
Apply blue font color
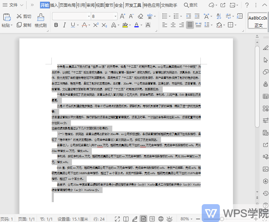(x=137, y=25)
